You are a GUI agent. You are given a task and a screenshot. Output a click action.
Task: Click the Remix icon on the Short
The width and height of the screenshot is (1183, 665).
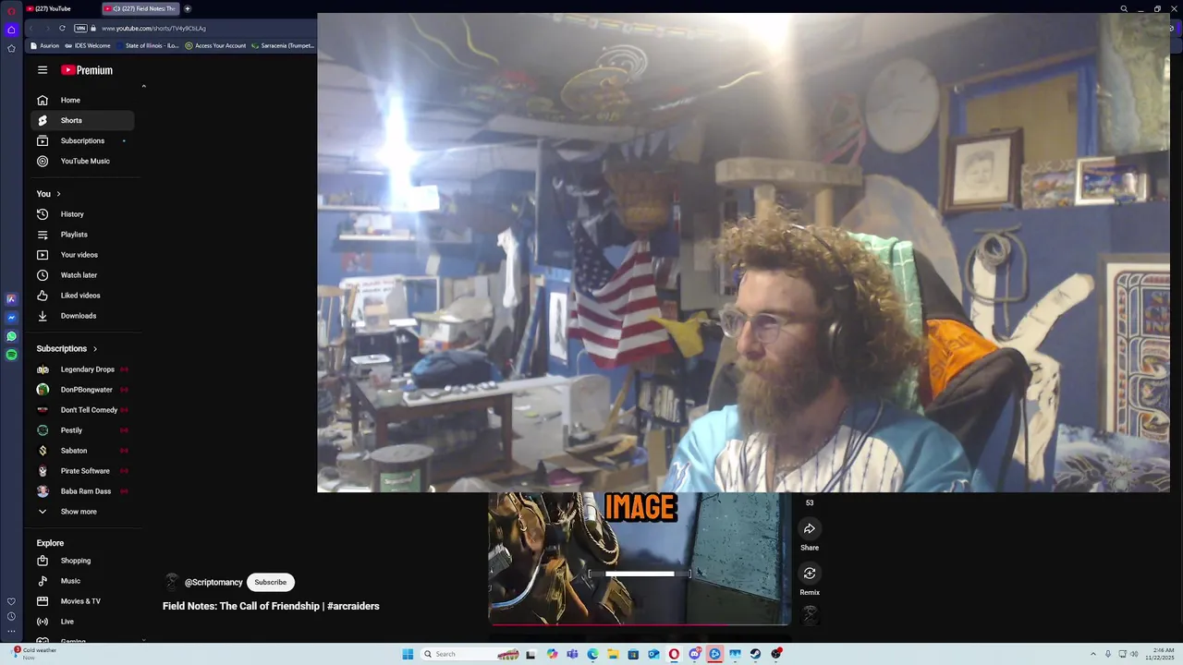[x=810, y=574]
